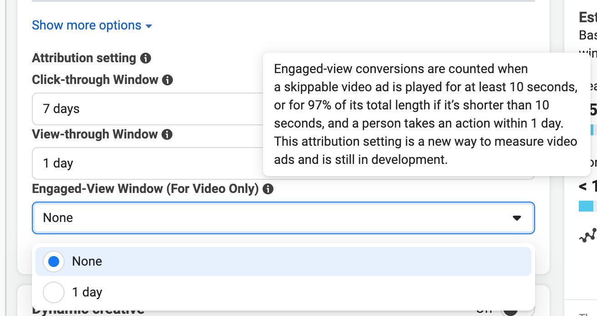Image resolution: width=597 pixels, height=316 pixels.
Task: Click the Engaged-View Window info icon
Action: tap(268, 188)
